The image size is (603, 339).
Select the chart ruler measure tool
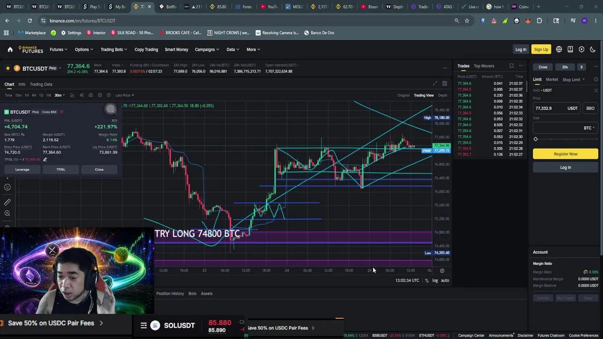tap(7, 202)
